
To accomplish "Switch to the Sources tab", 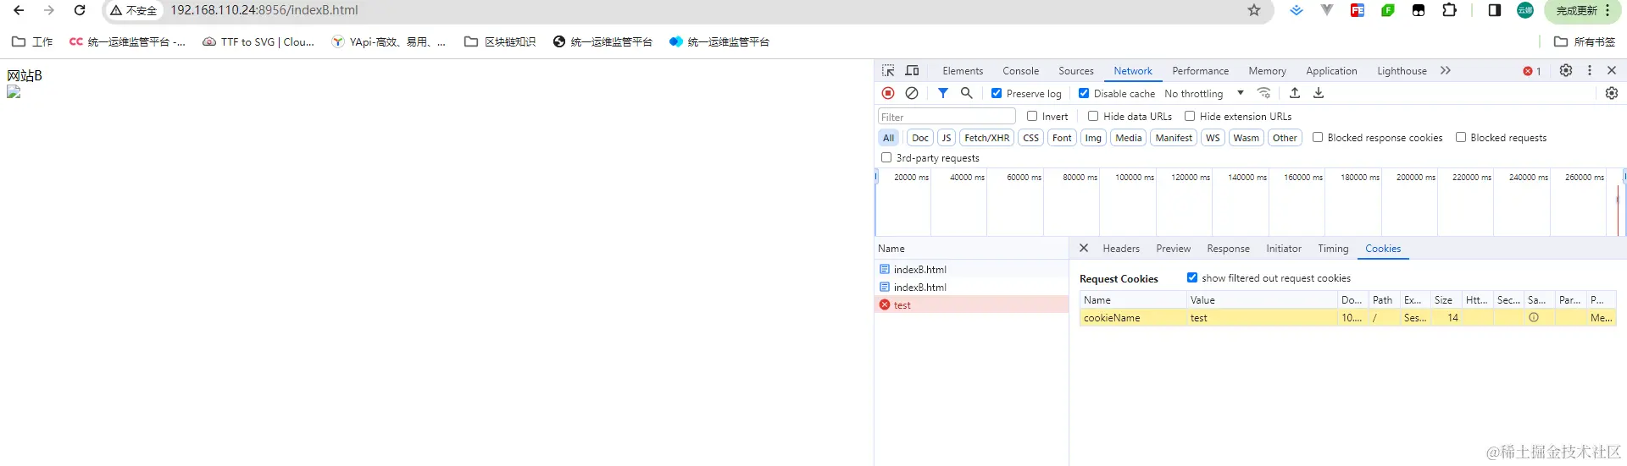I will coord(1076,71).
